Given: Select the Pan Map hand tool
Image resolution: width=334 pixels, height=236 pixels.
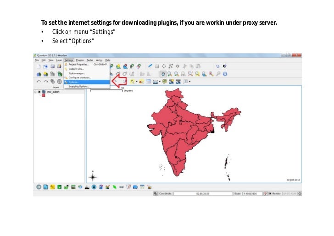Looking at the screenshot, I should (x=163, y=74).
